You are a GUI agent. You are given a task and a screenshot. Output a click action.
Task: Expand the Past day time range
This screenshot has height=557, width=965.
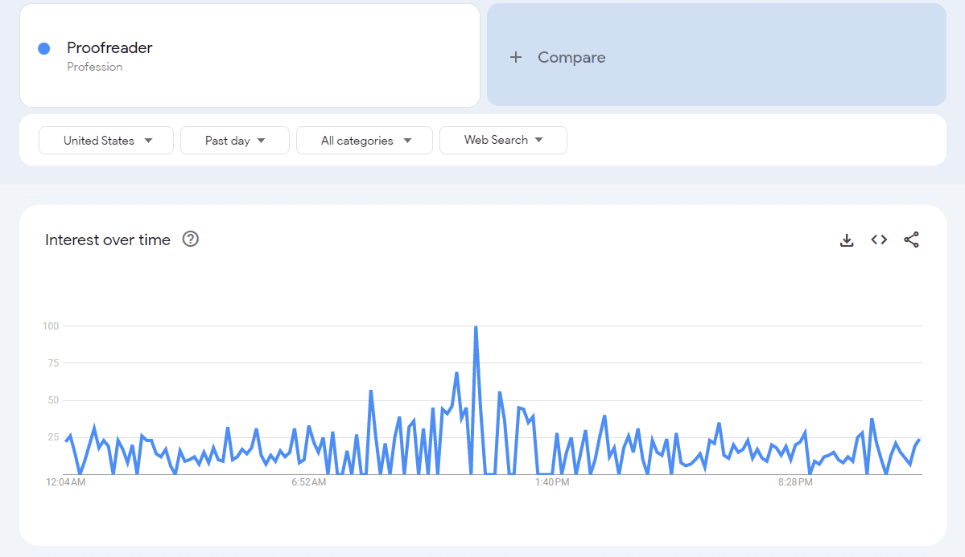pyautogui.click(x=234, y=141)
